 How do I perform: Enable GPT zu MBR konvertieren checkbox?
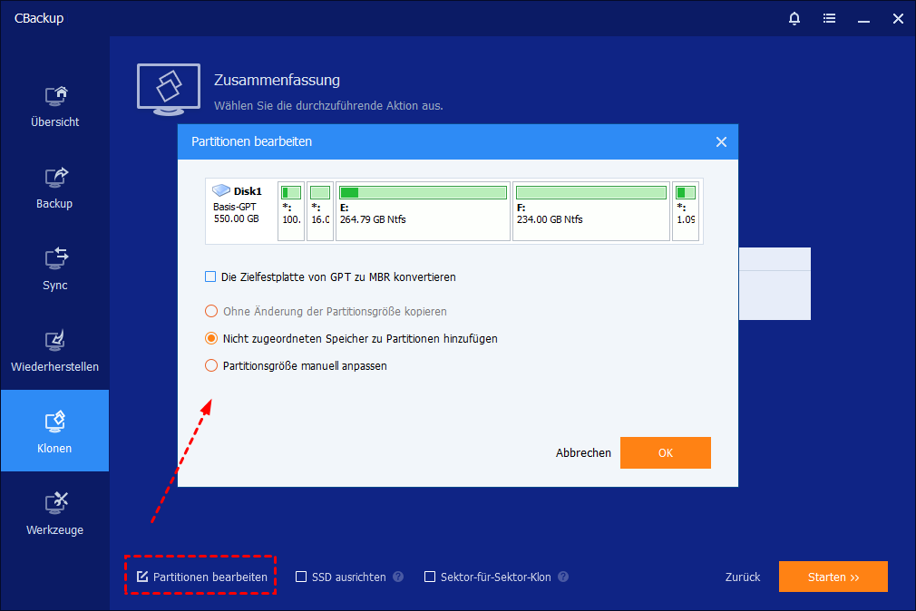pyautogui.click(x=211, y=277)
